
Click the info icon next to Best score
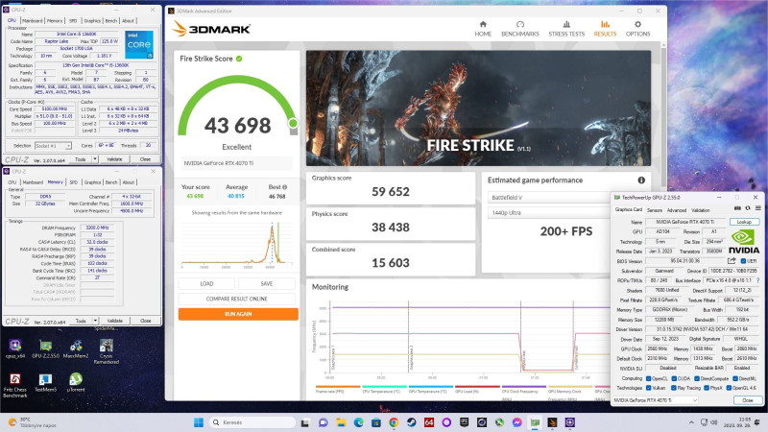pyautogui.click(x=284, y=187)
